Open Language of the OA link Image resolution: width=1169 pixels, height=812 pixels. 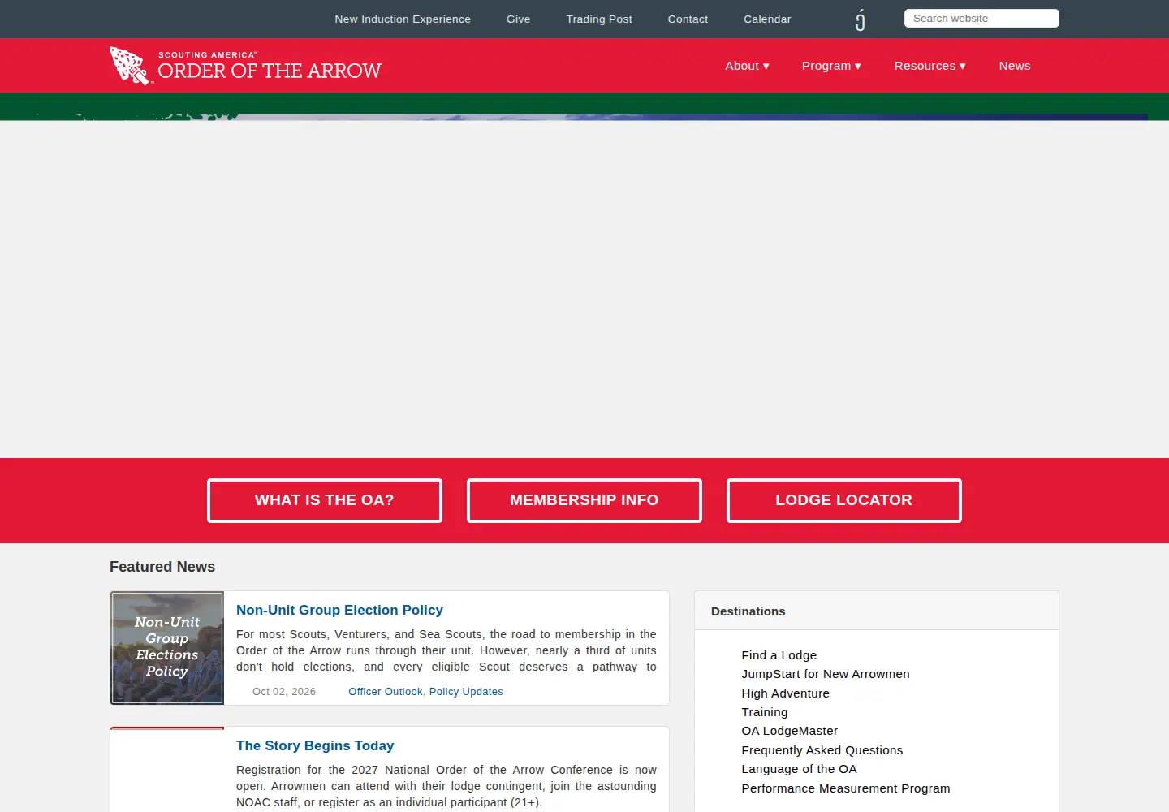click(x=800, y=769)
